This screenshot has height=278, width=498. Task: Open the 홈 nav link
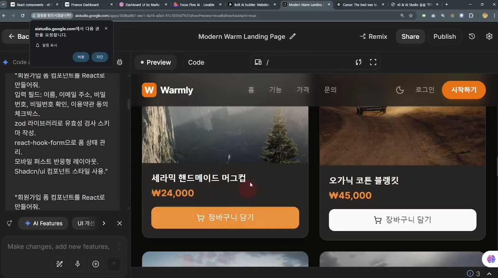pos(251,90)
